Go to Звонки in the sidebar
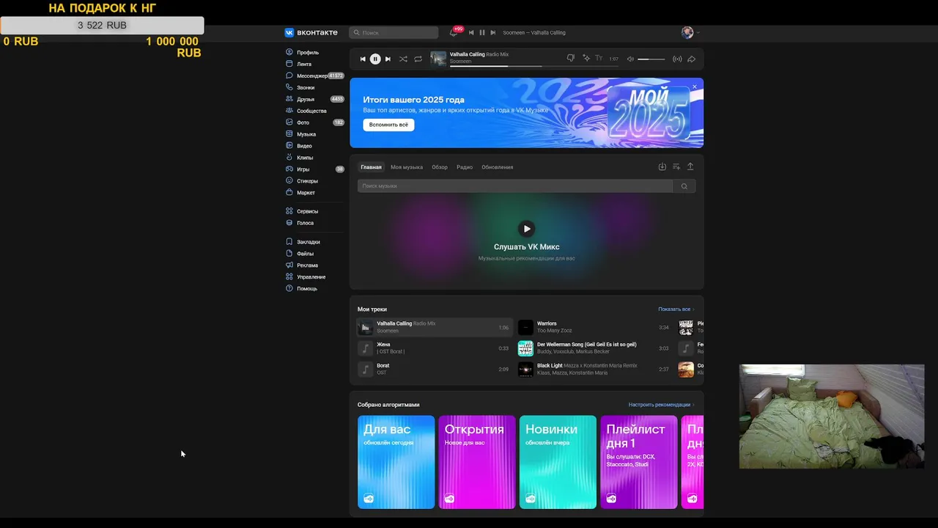 (x=306, y=88)
